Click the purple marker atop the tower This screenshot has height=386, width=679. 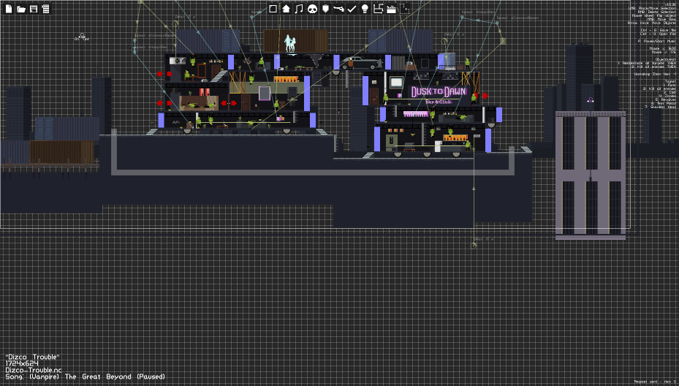(591, 100)
